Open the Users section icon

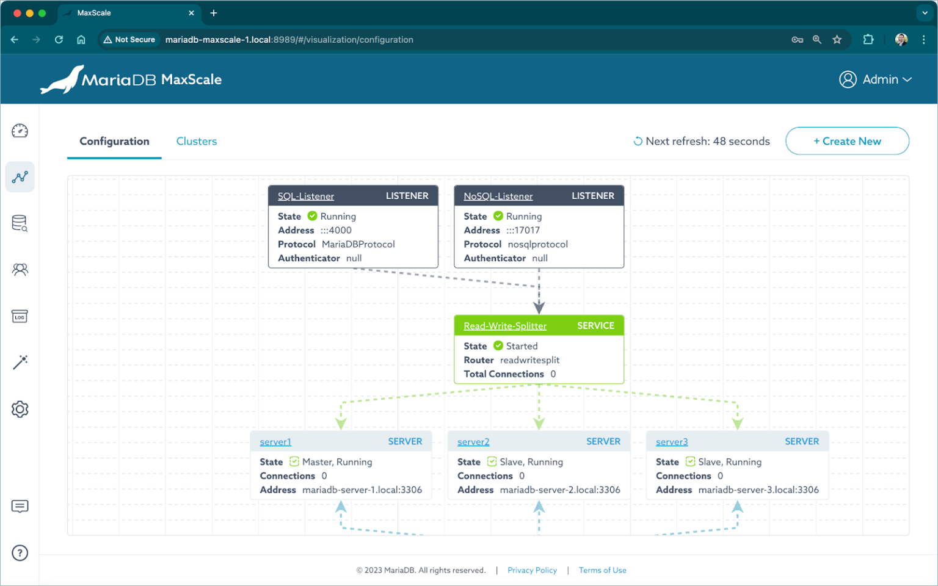(x=20, y=269)
